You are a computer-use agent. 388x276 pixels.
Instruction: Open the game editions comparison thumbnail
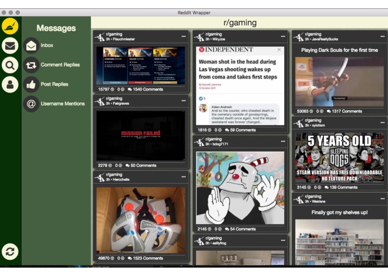141,65
